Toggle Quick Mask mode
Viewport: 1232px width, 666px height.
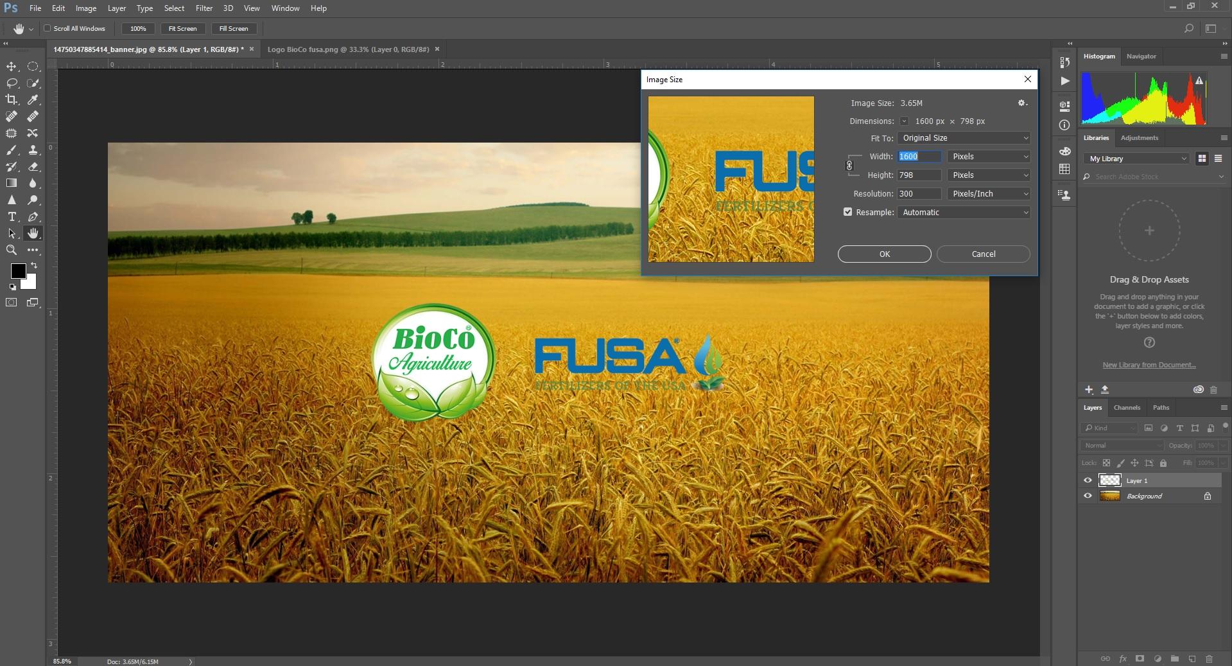tap(12, 302)
